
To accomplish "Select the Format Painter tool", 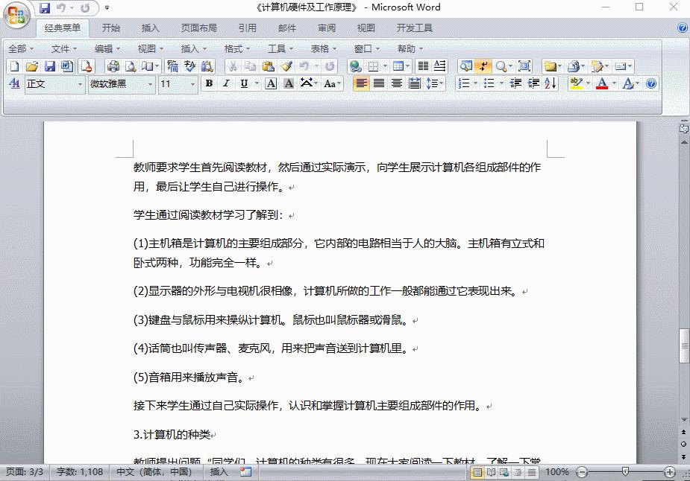I will 286,66.
